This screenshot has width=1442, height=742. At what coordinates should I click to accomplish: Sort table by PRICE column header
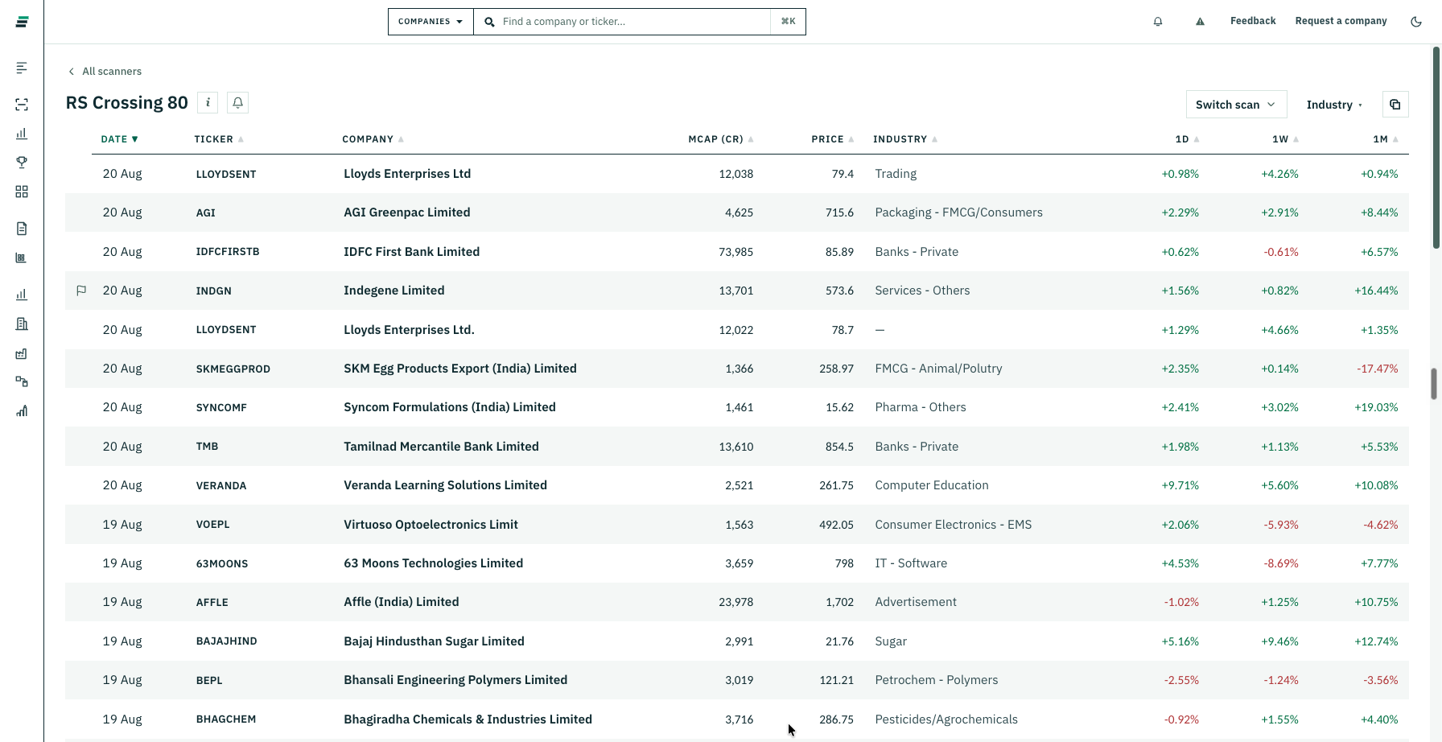click(x=833, y=139)
